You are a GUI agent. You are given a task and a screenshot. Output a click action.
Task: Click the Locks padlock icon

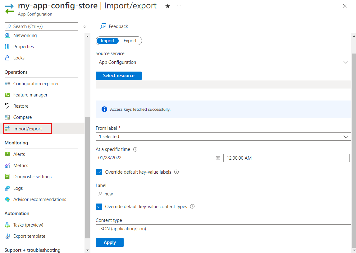point(7,58)
